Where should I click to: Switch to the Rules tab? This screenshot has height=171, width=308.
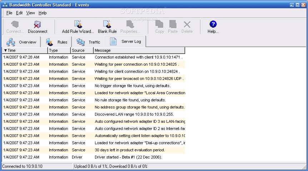pos(56,42)
